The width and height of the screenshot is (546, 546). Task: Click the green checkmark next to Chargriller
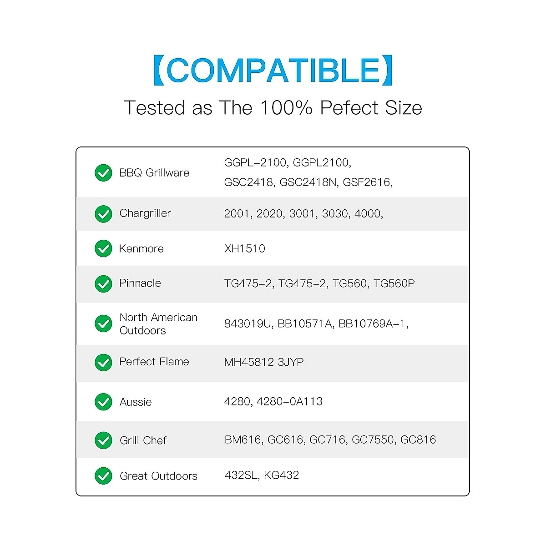point(103,214)
